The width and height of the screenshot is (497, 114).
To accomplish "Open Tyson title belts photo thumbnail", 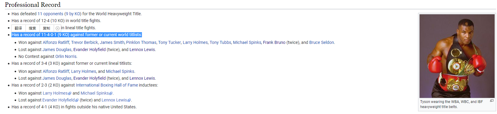I will coord(457,56).
